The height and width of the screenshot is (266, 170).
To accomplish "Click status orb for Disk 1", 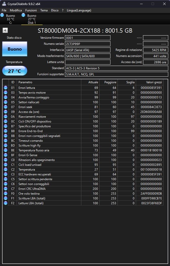I will pos(24,15).
